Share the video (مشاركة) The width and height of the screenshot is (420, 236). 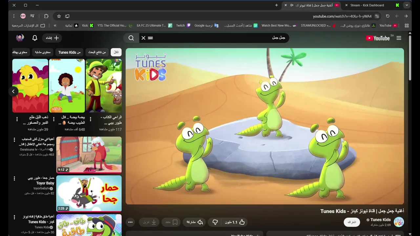195,222
